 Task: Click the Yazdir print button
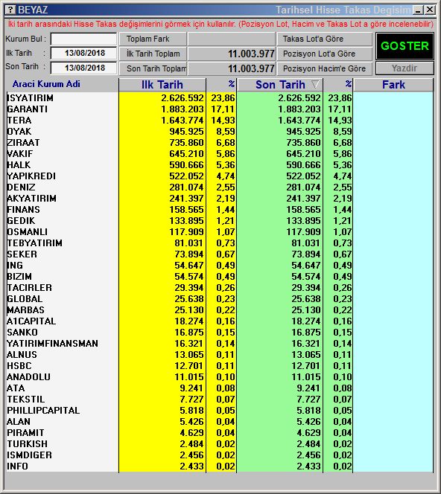tap(404, 68)
